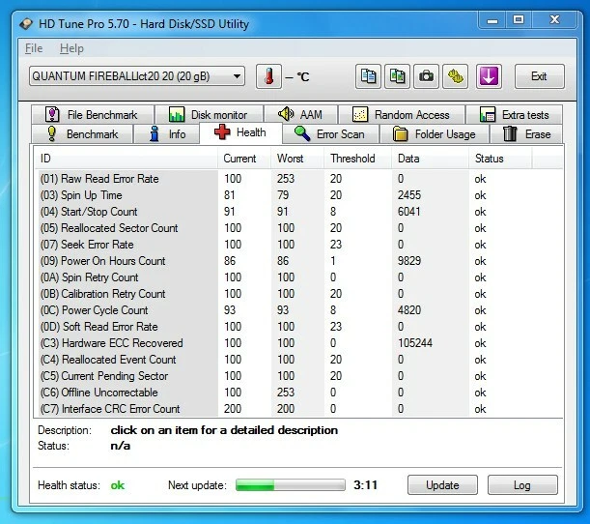Click the green Health status ok text

point(118,485)
